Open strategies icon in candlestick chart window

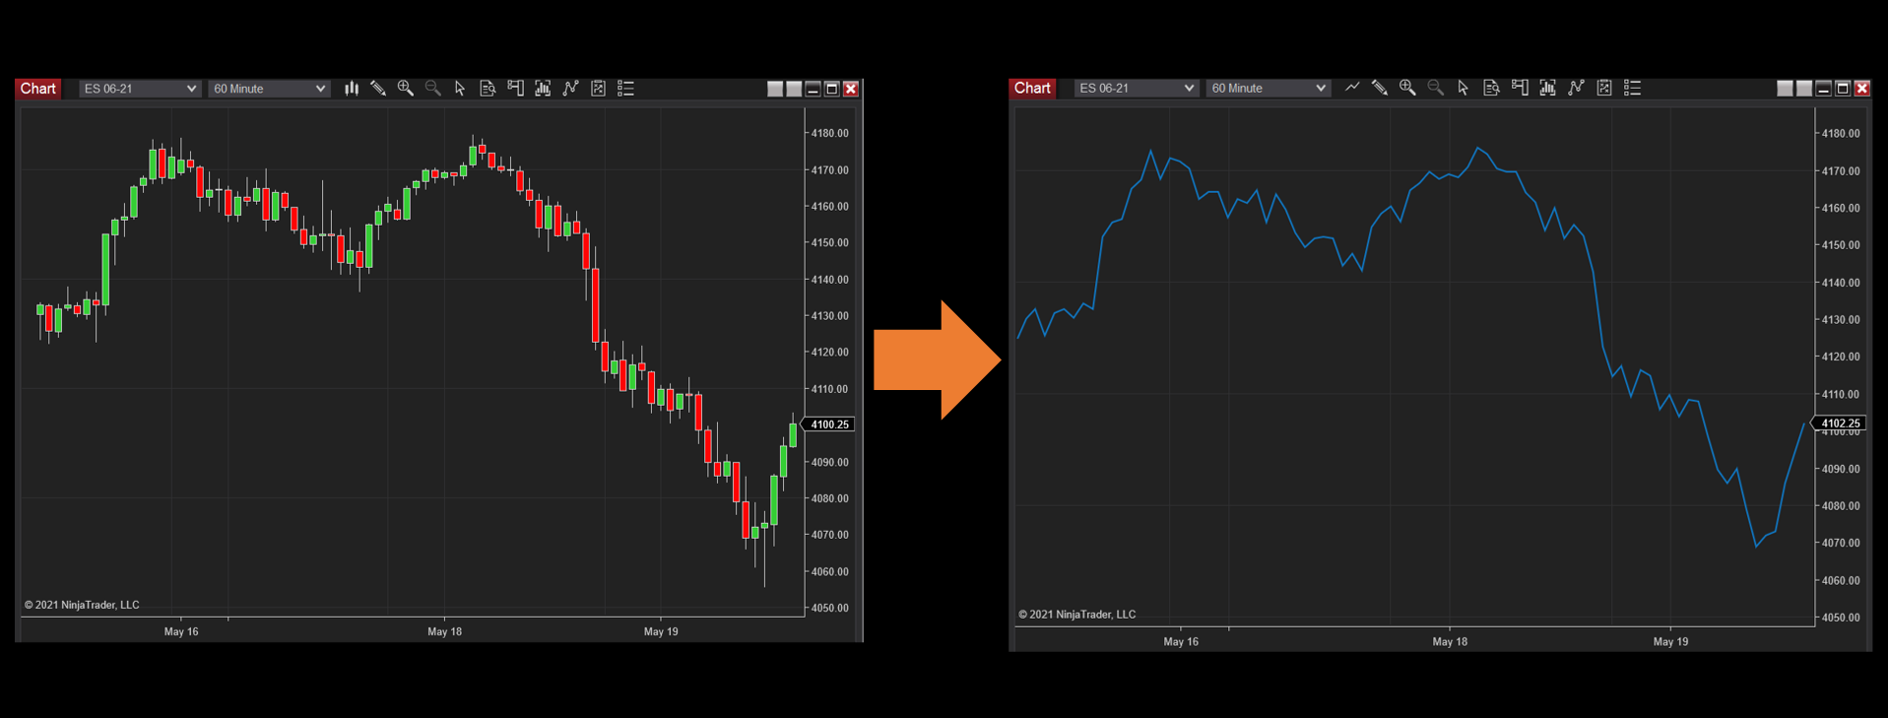[598, 89]
